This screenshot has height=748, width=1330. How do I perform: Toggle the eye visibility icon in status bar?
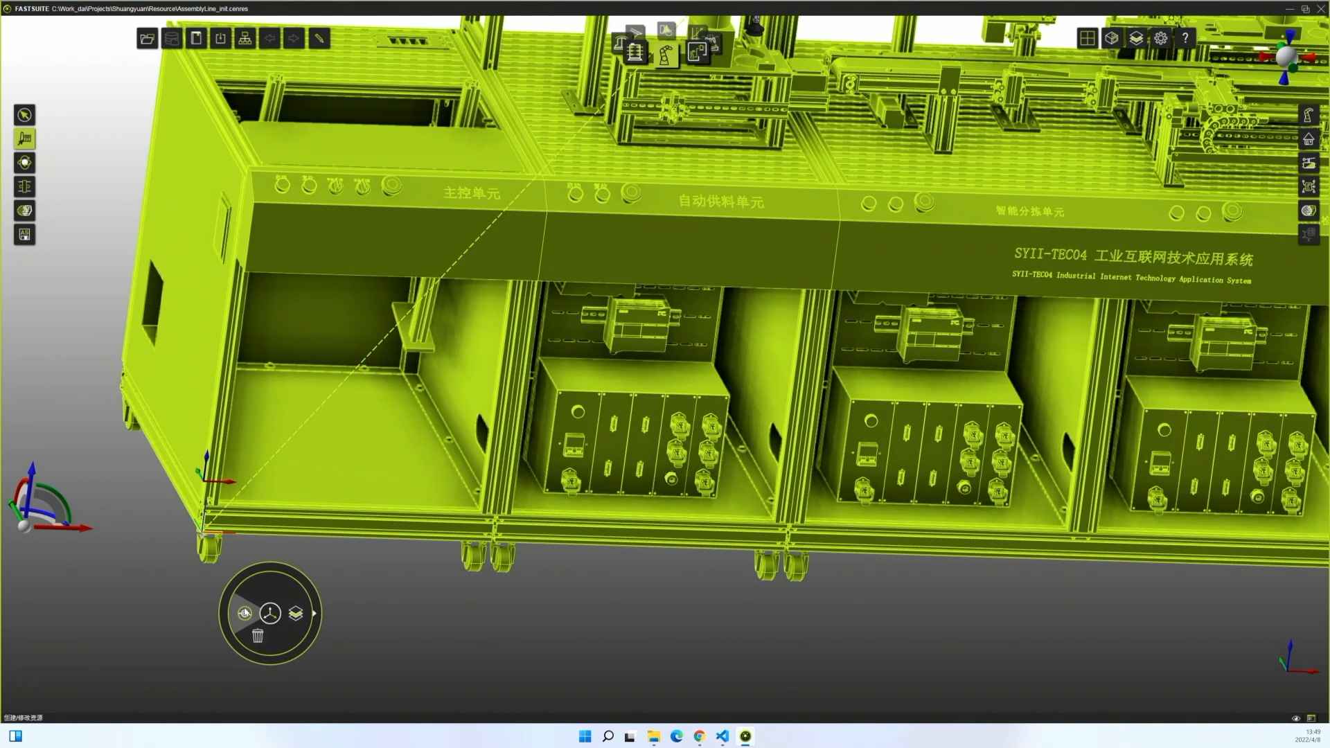tap(1296, 718)
